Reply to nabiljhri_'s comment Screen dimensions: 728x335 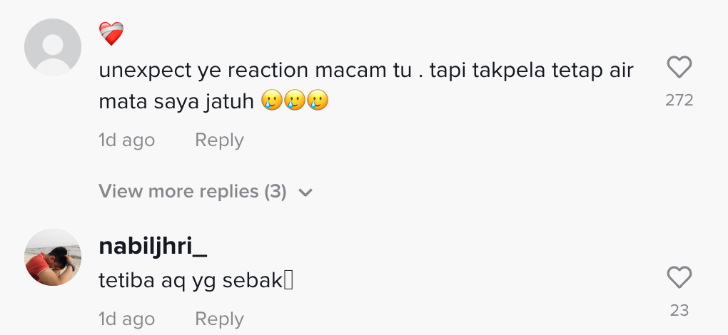click(219, 319)
